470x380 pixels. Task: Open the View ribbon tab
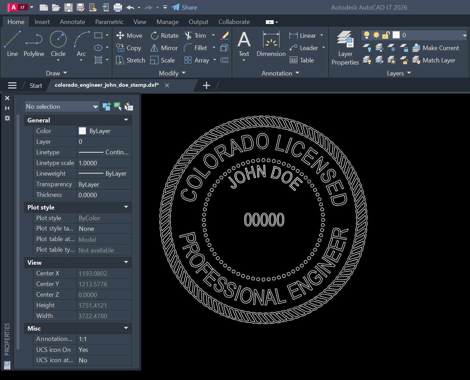(140, 22)
